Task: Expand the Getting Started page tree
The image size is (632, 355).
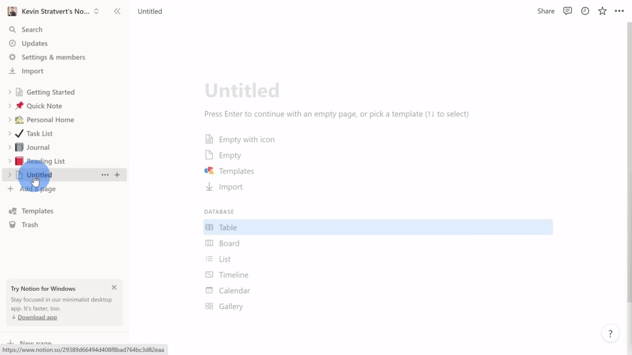Action: pos(9,92)
